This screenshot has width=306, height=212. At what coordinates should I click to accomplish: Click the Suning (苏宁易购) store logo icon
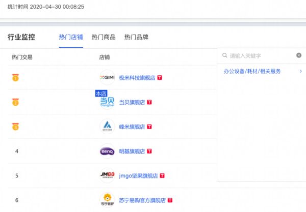pos(108,200)
